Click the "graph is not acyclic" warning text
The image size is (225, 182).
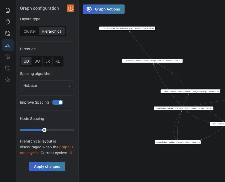(47, 150)
